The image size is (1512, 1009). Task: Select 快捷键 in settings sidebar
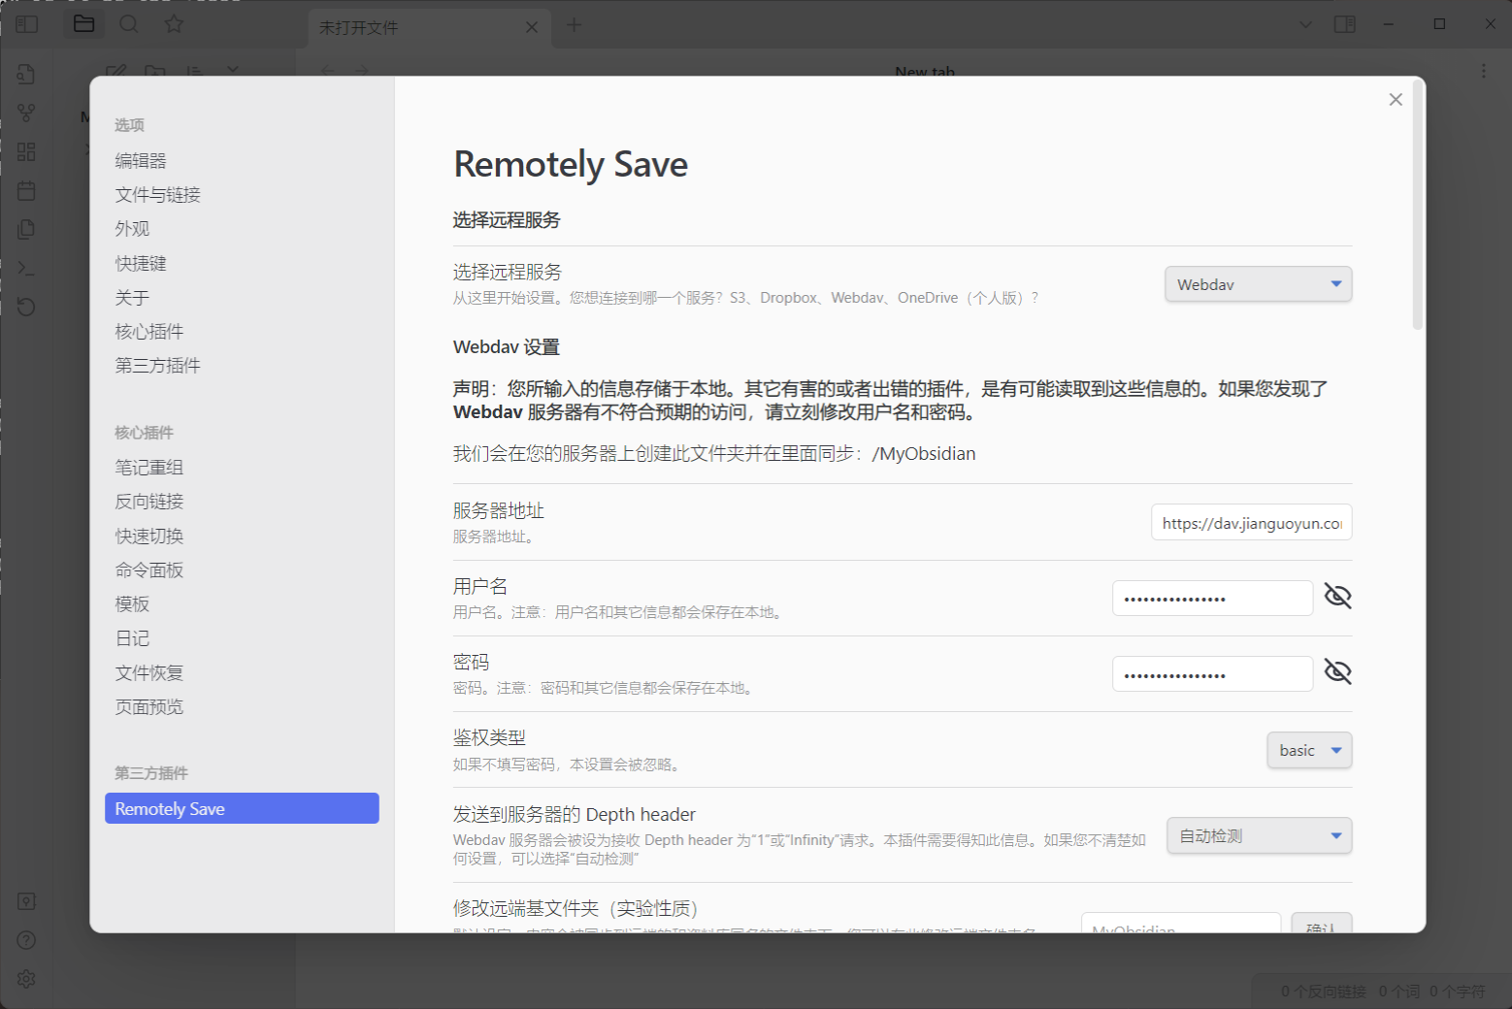click(141, 263)
